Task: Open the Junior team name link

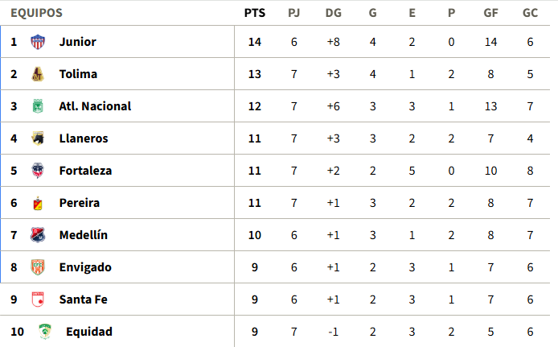Action: tap(77, 42)
